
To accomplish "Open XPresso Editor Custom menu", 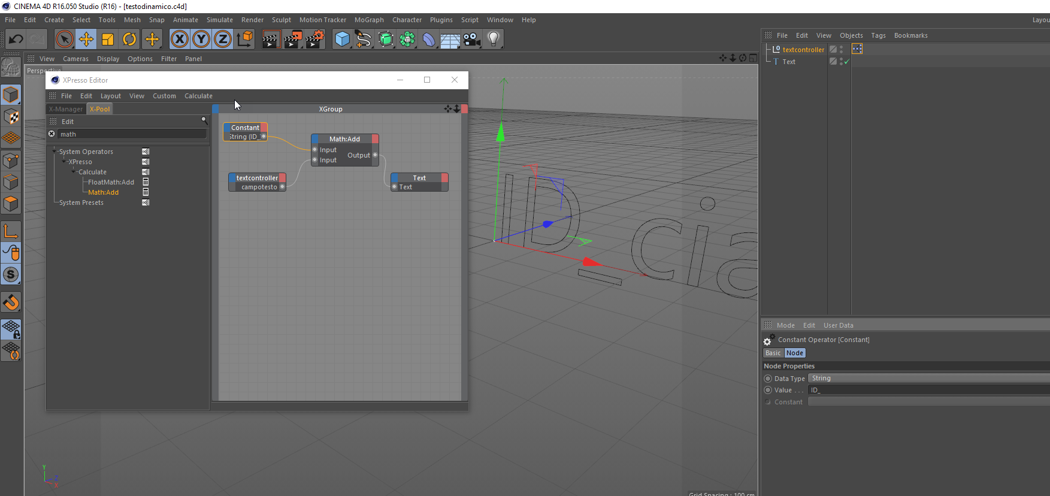I will (164, 96).
